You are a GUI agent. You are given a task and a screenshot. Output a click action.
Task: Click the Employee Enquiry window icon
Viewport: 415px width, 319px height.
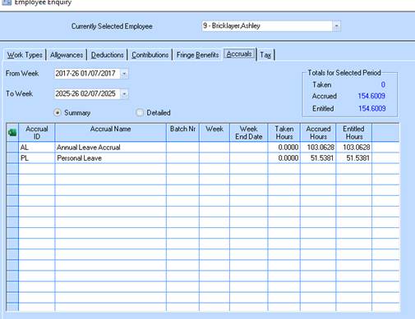click(x=7, y=2)
